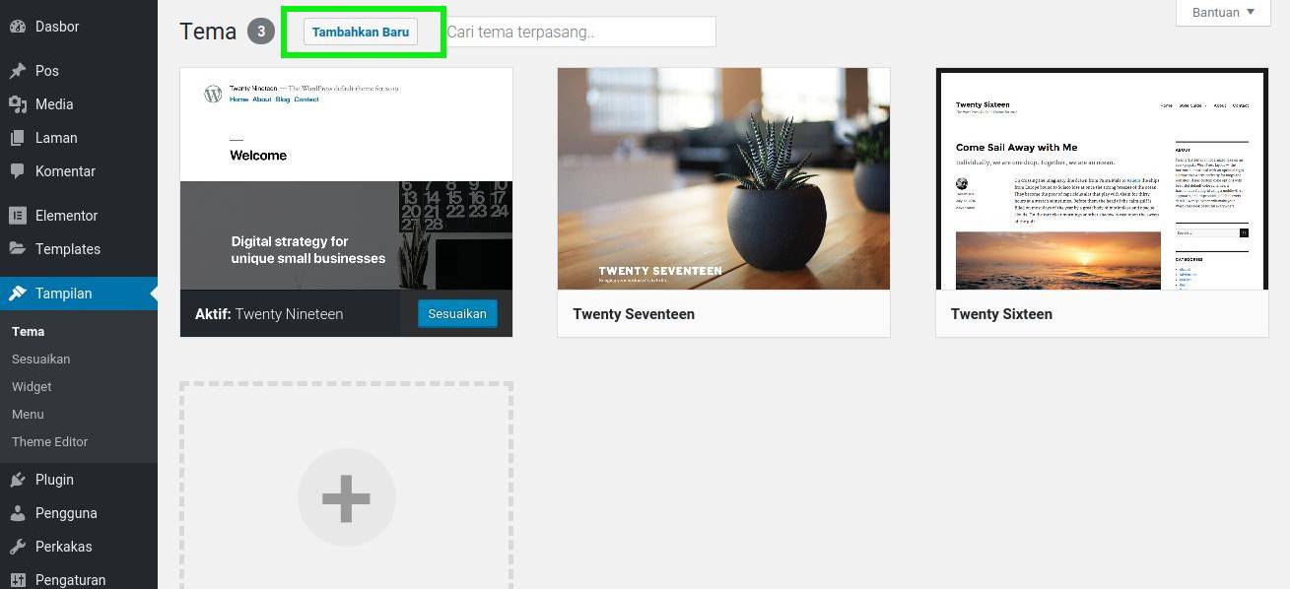Open the Templates folder icon
Image resolution: width=1290 pixels, height=589 pixels.
coord(18,249)
